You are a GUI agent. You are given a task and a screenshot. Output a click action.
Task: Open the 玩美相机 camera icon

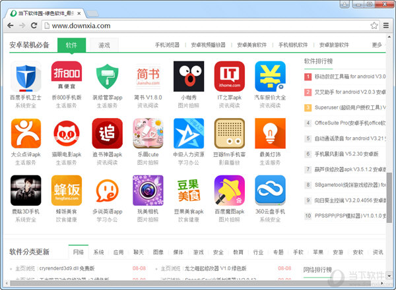148,190
